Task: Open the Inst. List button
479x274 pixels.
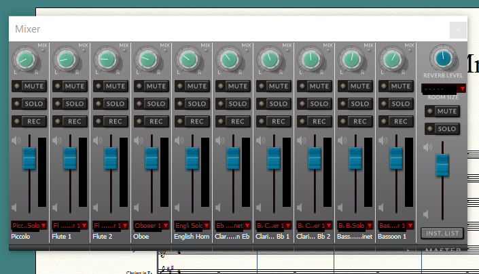Action: pos(442,233)
